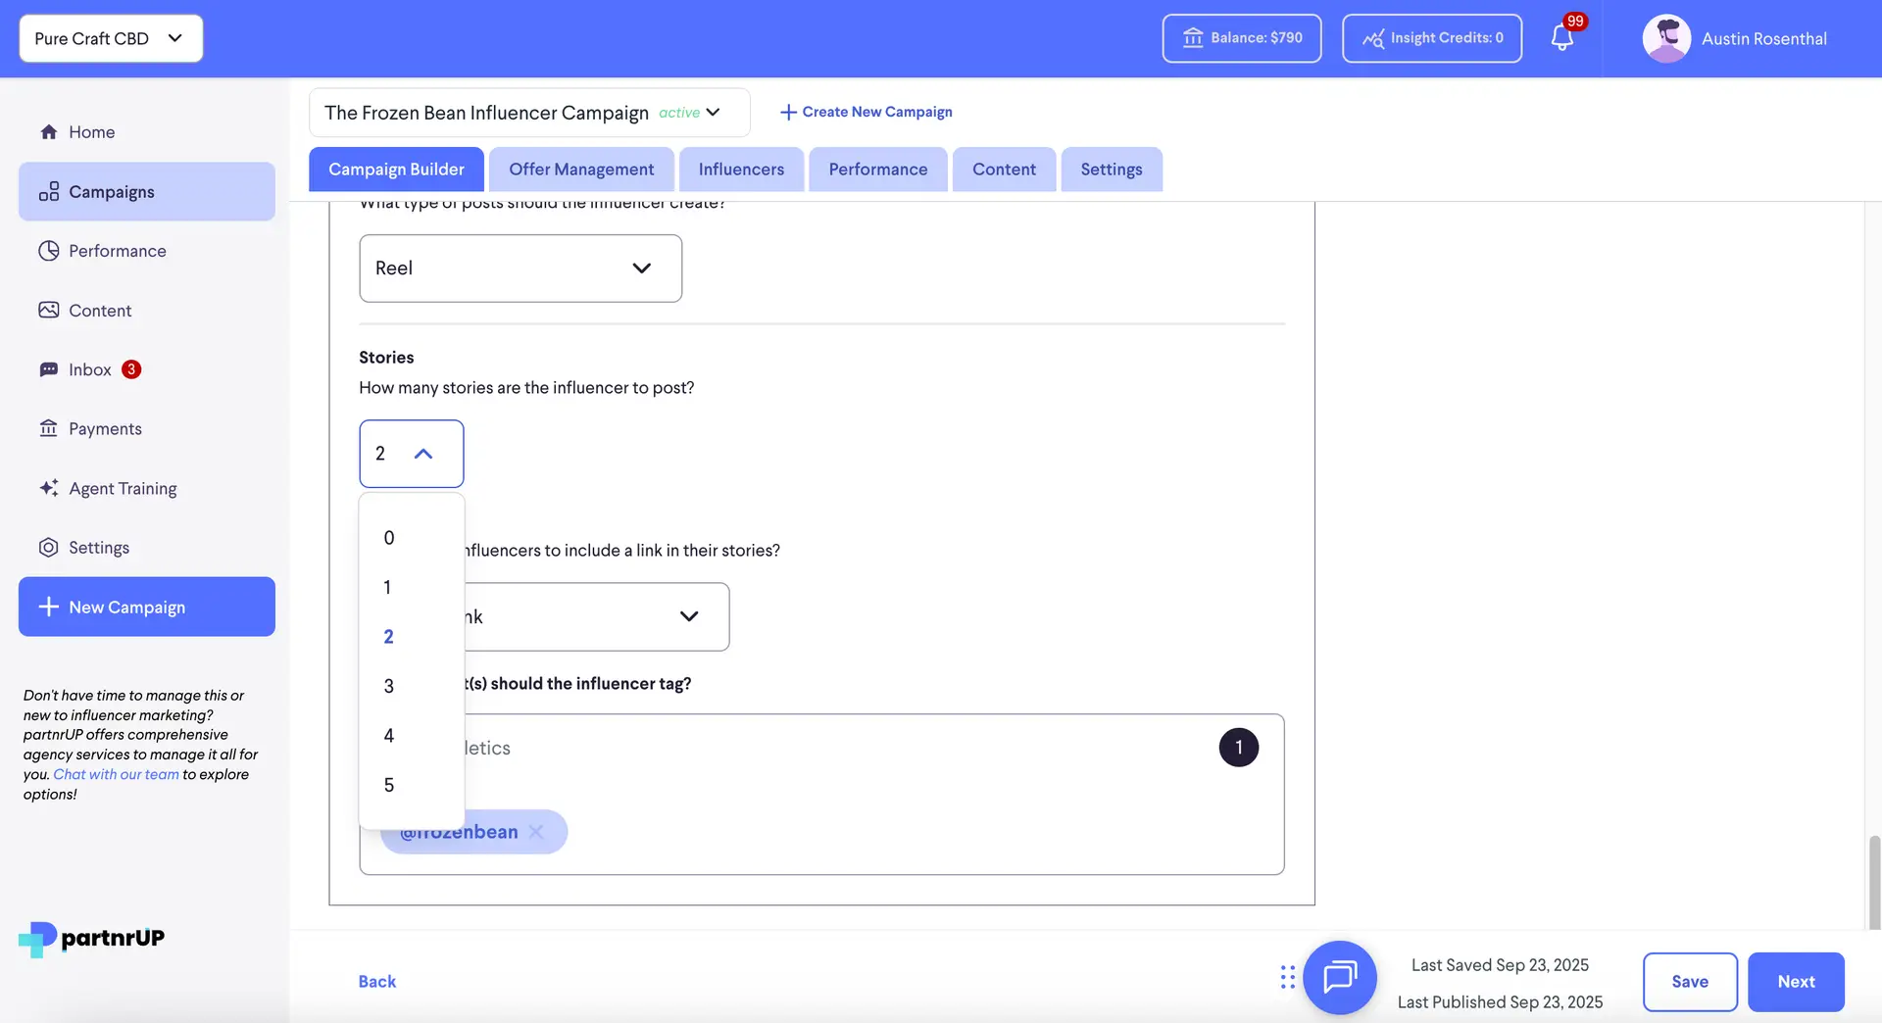Open the Influencers tab

(x=741, y=169)
